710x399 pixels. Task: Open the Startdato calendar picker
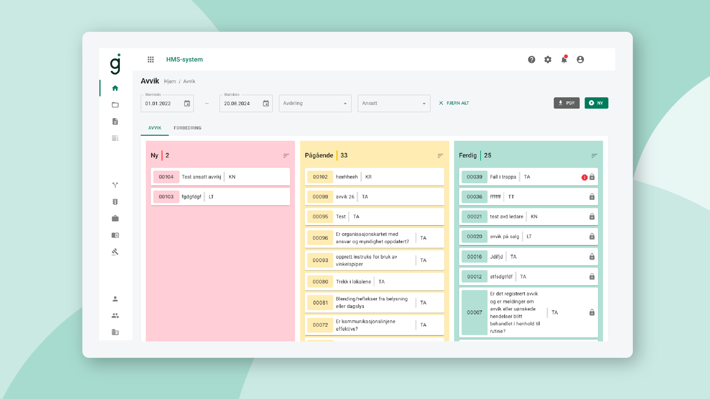coord(187,103)
